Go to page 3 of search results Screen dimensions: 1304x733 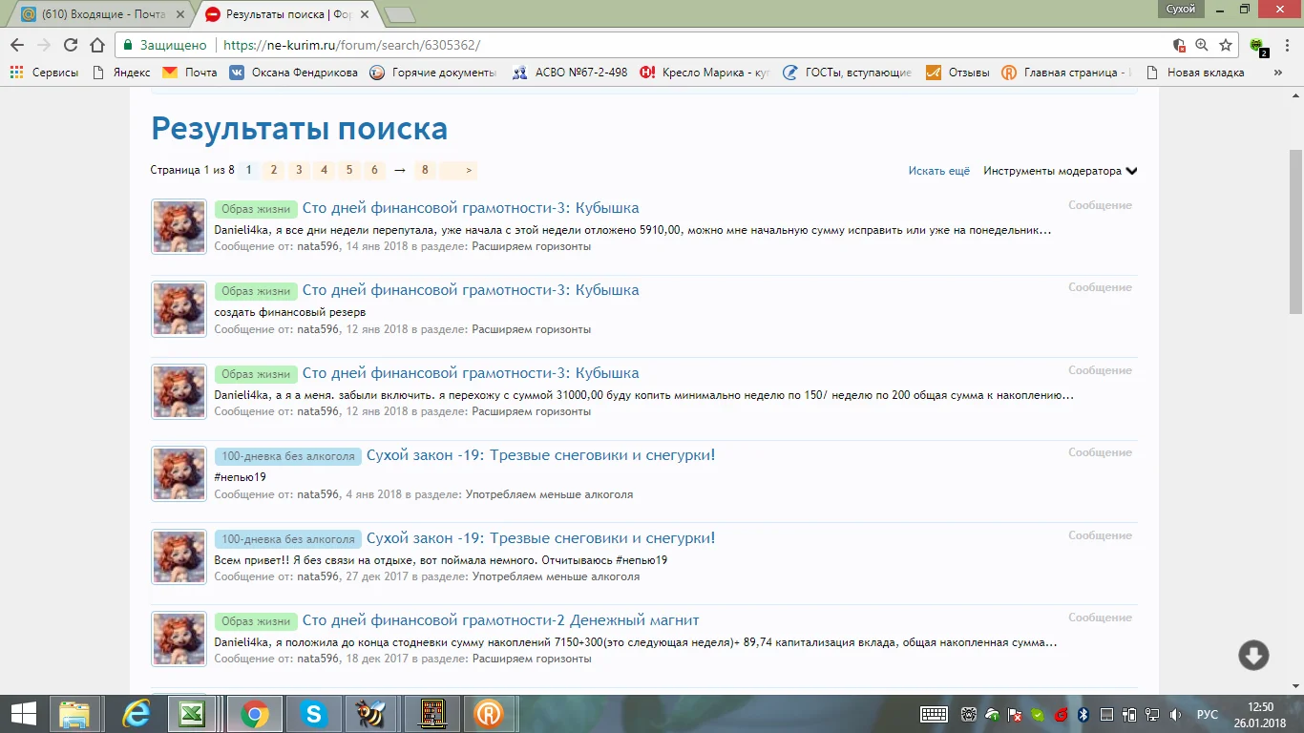[x=299, y=171]
